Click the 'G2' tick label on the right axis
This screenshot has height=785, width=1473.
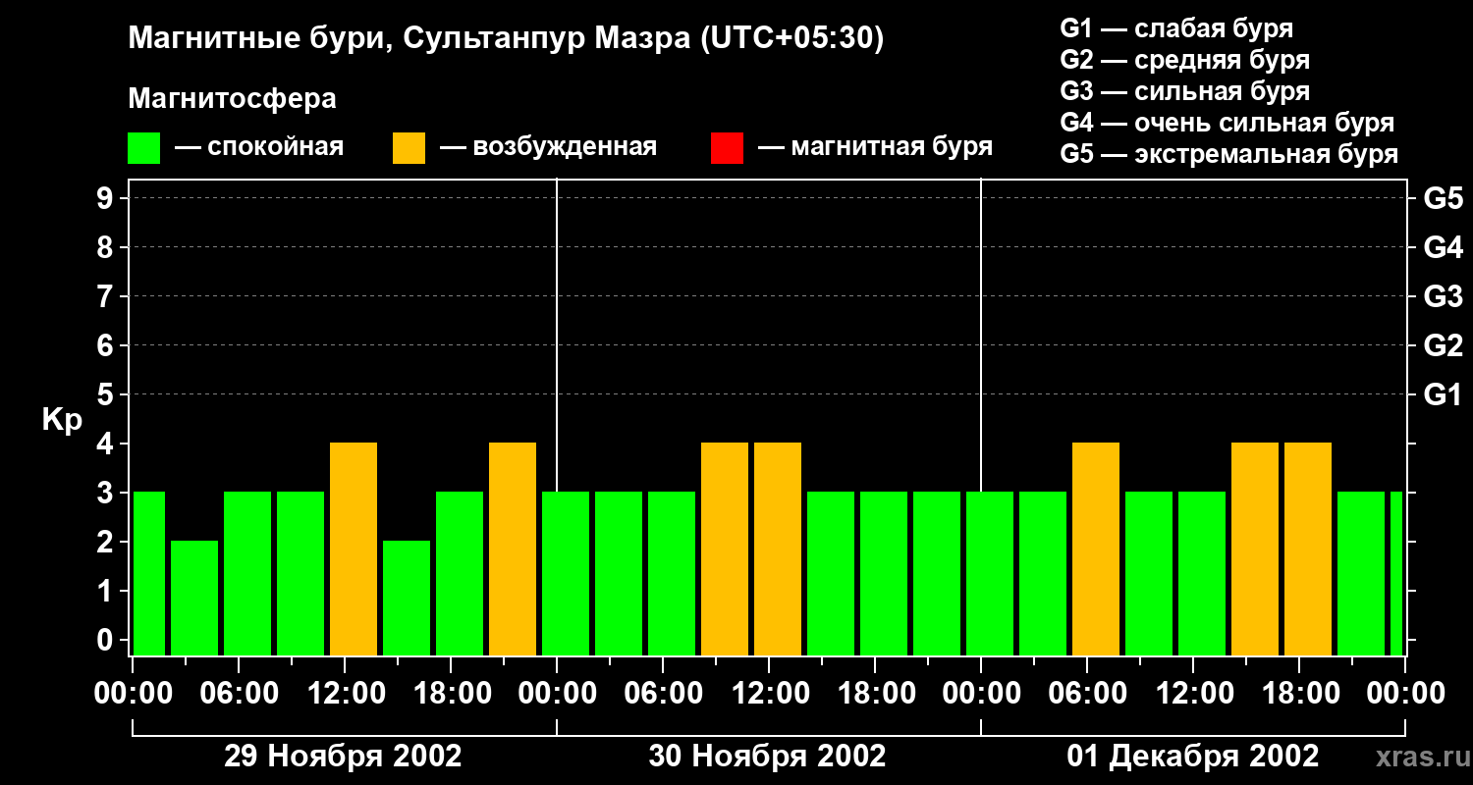coord(1443,345)
